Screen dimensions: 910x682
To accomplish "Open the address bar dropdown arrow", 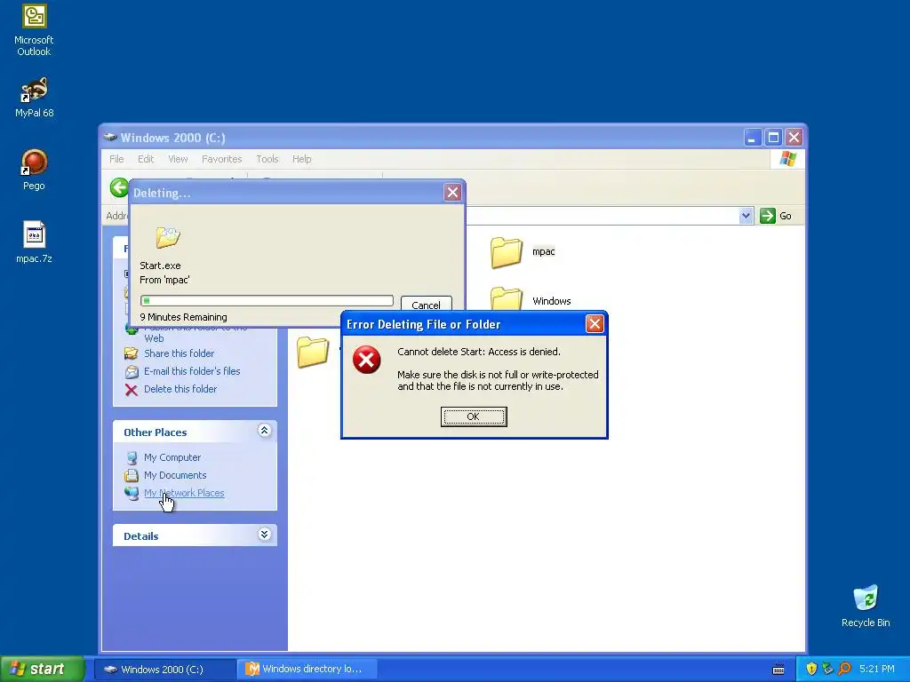I will (746, 216).
